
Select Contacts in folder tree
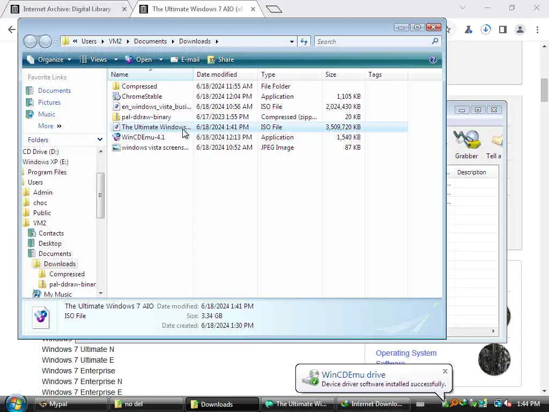pyautogui.click(x=51, y=233)
